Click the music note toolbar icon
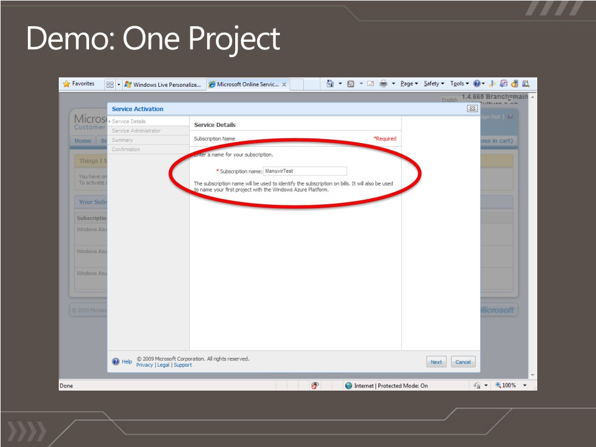 coord(492,84)
